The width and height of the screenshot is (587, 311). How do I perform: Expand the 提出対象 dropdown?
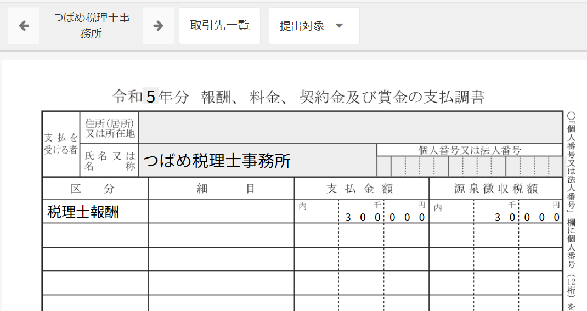pos(314,26)
